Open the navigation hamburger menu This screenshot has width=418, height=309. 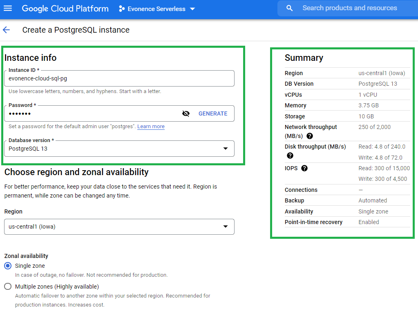coord(8,8)
